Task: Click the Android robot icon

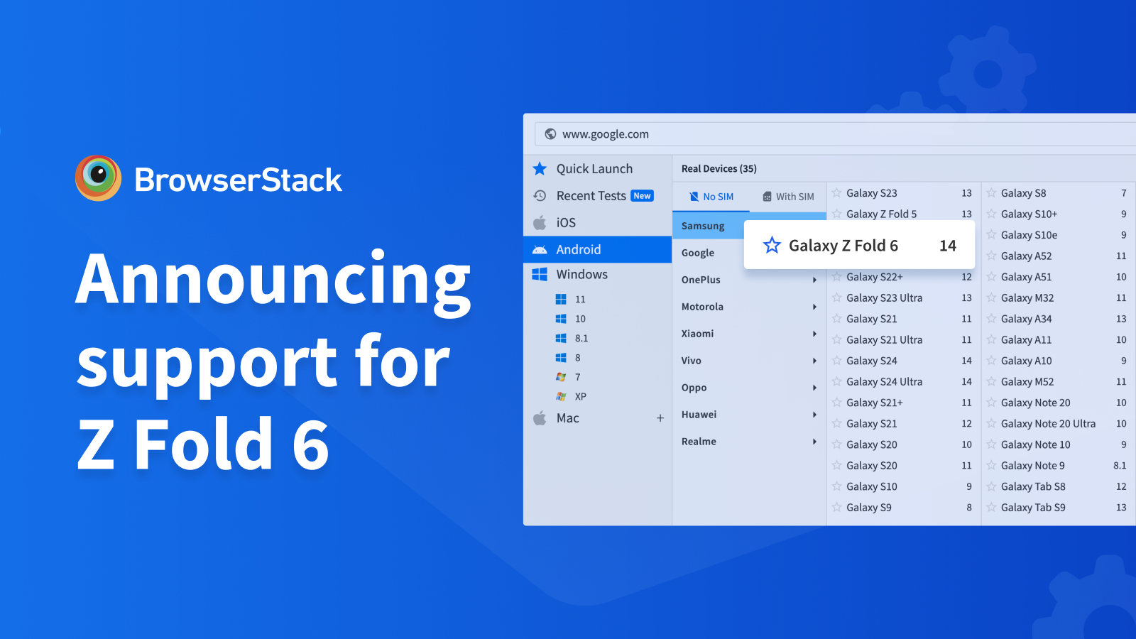Action: 540,250
